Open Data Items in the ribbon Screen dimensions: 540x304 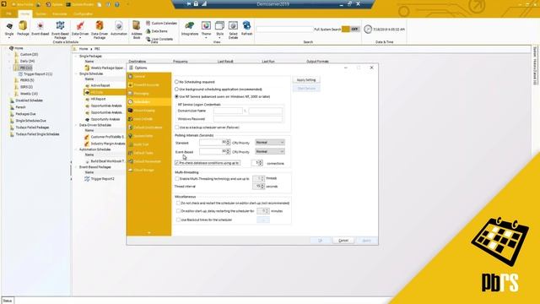pyautogui.click(x=157, y=31)
